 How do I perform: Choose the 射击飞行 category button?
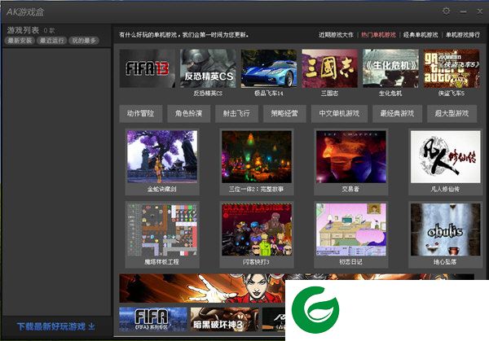[236, 114]
